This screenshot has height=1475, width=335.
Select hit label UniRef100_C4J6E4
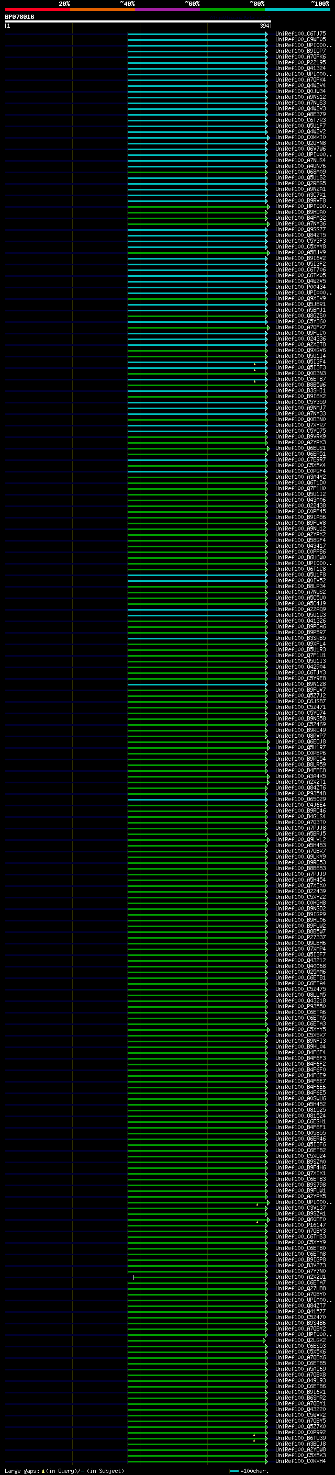pos(300,805)
